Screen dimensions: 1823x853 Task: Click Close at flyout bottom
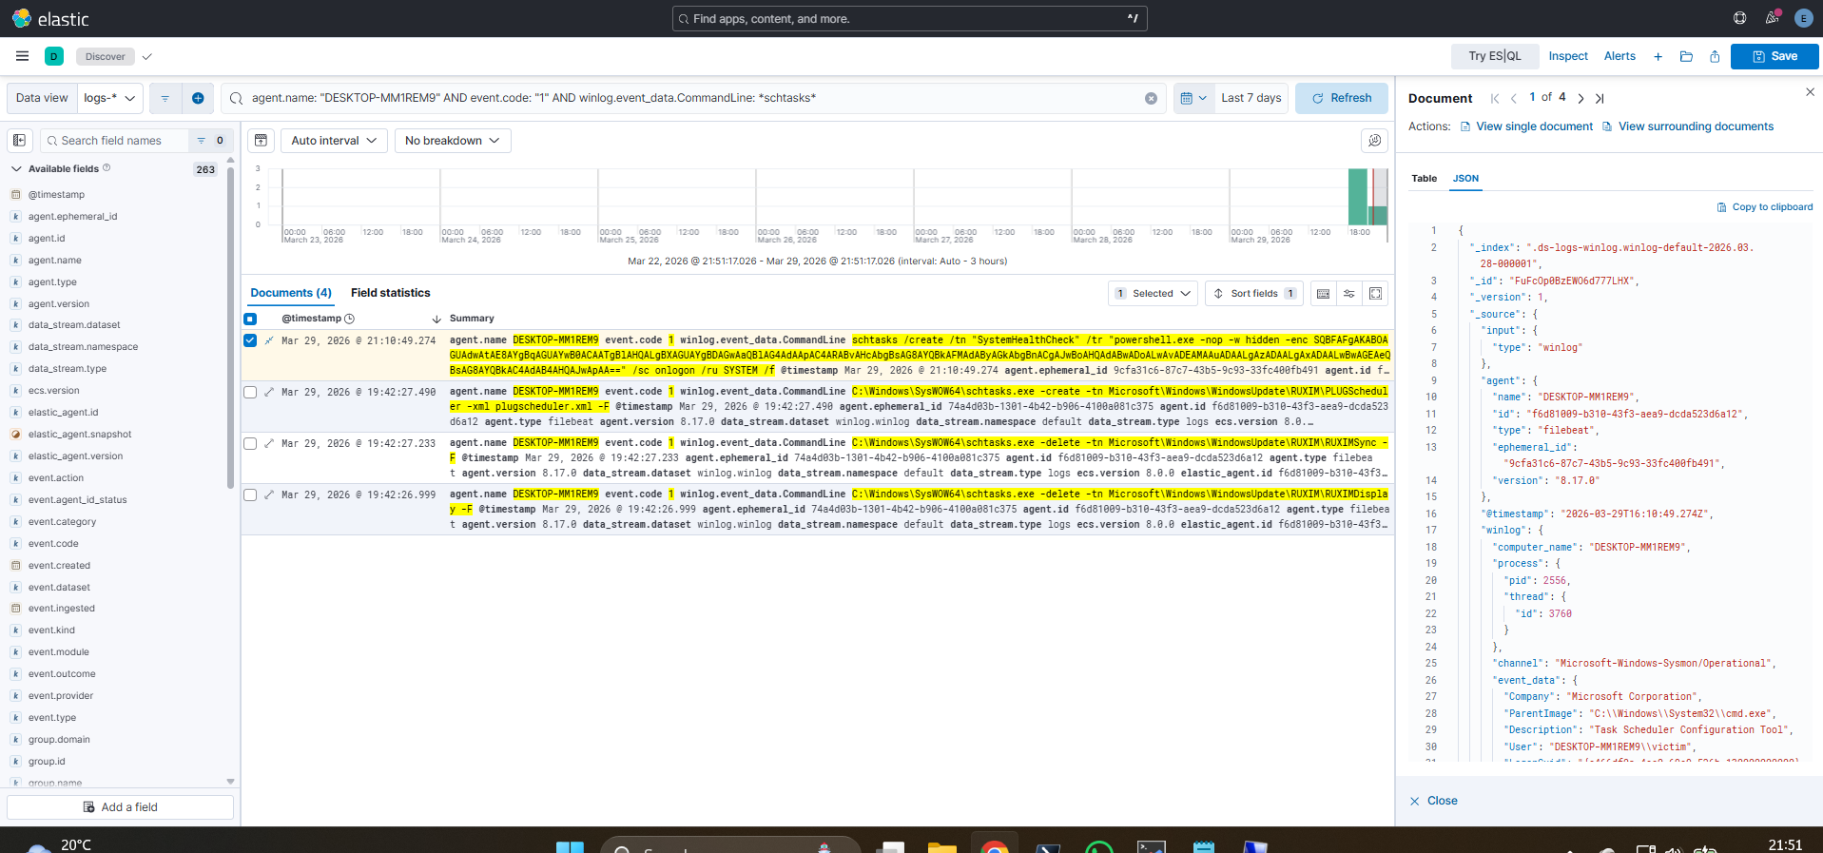click(1434, 801)
